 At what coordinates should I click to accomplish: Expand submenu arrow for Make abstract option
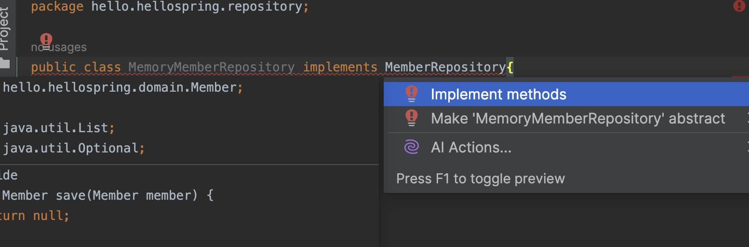[x=747, y=118]
